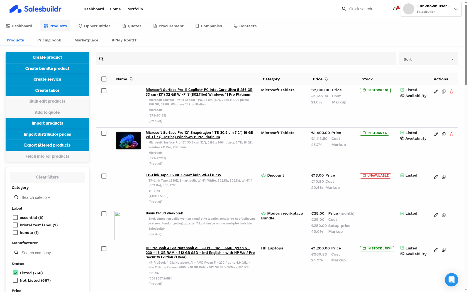Image resolution: width=468 pixels, height=292 pixels.
Task: Check the Not Listed (667) status filter
Action: pos(15,280)
